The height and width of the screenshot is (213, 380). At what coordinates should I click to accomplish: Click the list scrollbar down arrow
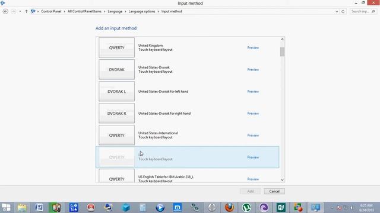tap(282, 180)
